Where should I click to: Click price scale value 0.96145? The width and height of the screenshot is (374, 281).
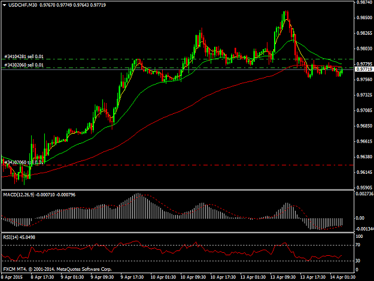click(x=364, y=172)
